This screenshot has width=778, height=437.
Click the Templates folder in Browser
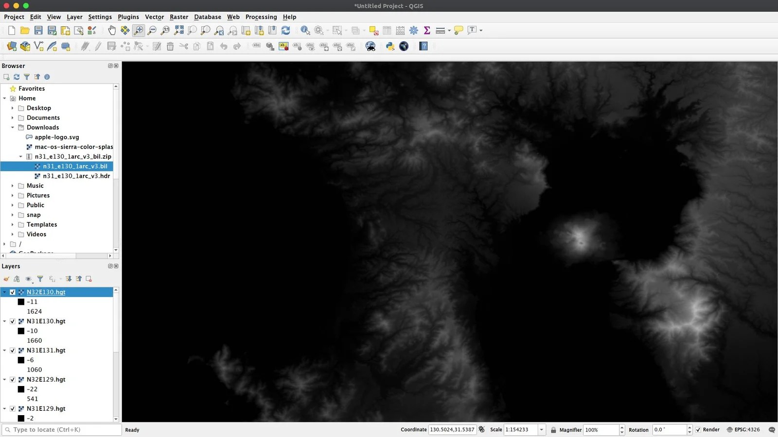click(42, 224)
